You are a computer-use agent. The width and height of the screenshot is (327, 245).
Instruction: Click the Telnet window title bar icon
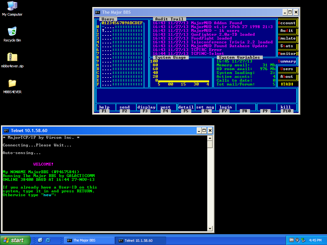click(x=6, y=130)
